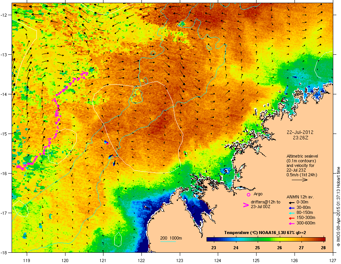341x264 pixels.
Task: Click the green section of colorbar above 25
Action: click(x=258, y=240)
